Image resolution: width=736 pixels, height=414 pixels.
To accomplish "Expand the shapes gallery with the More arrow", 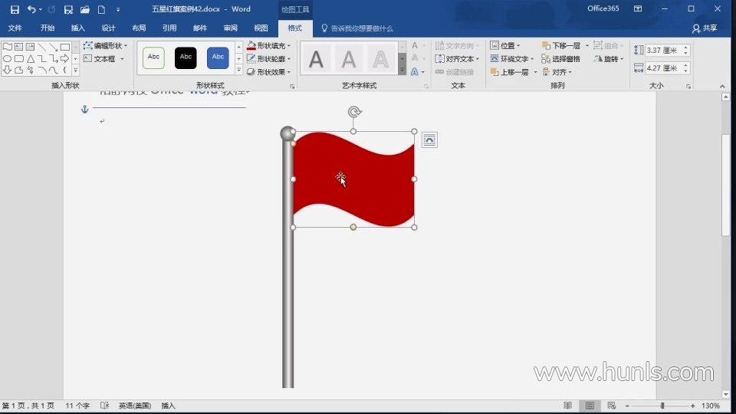I will pyautogui.click(x=75, y=71).
